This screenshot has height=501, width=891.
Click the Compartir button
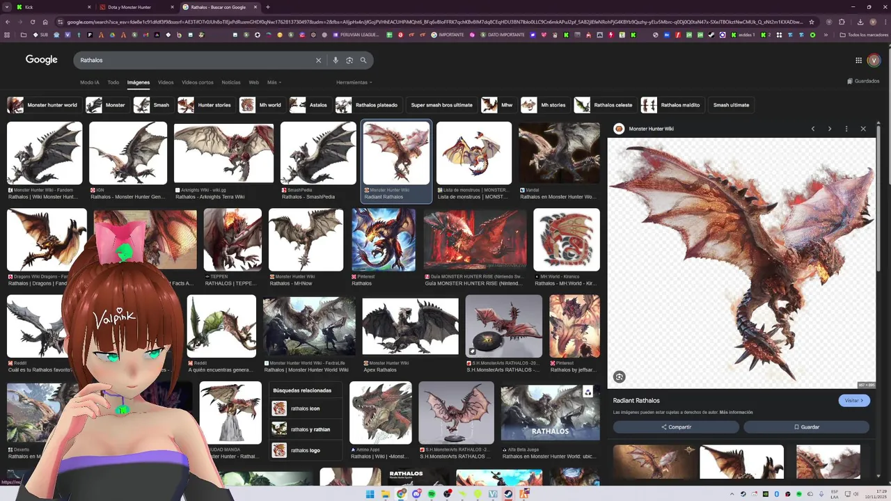pos(676,427)
